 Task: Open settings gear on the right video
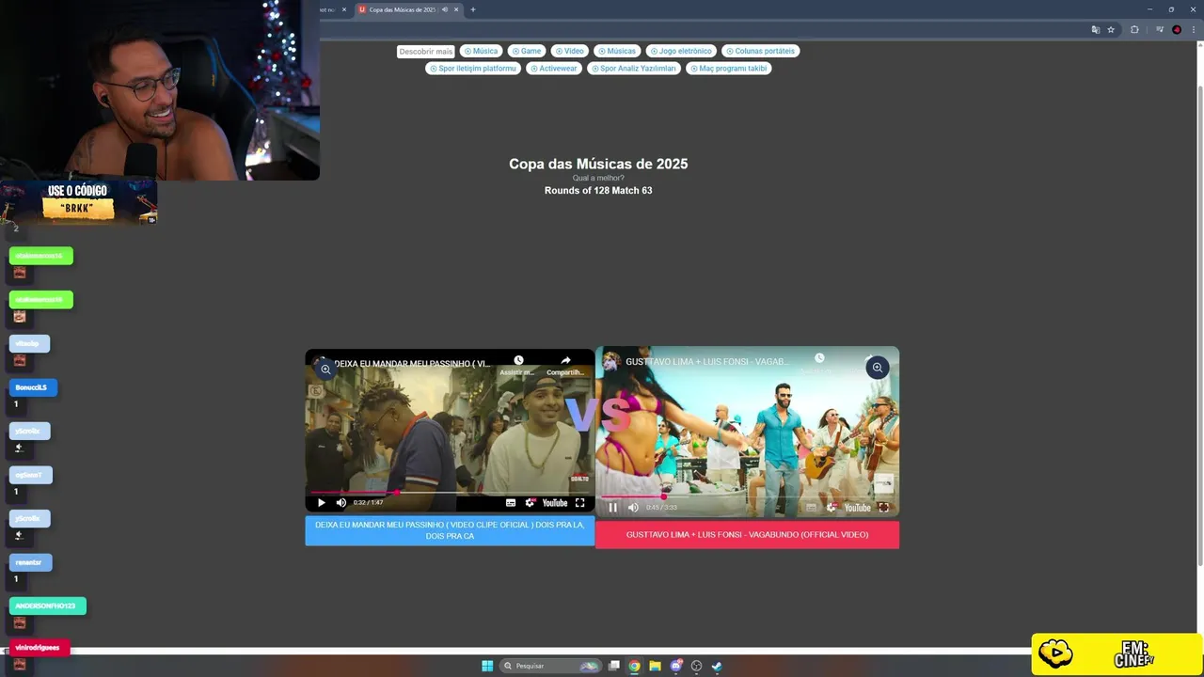(832, 508)
